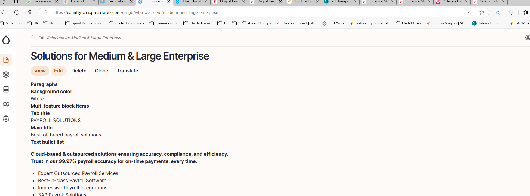Viewport: 530px width, 196px height.
Task: Click the Clone page action
Action: (102, 71)
